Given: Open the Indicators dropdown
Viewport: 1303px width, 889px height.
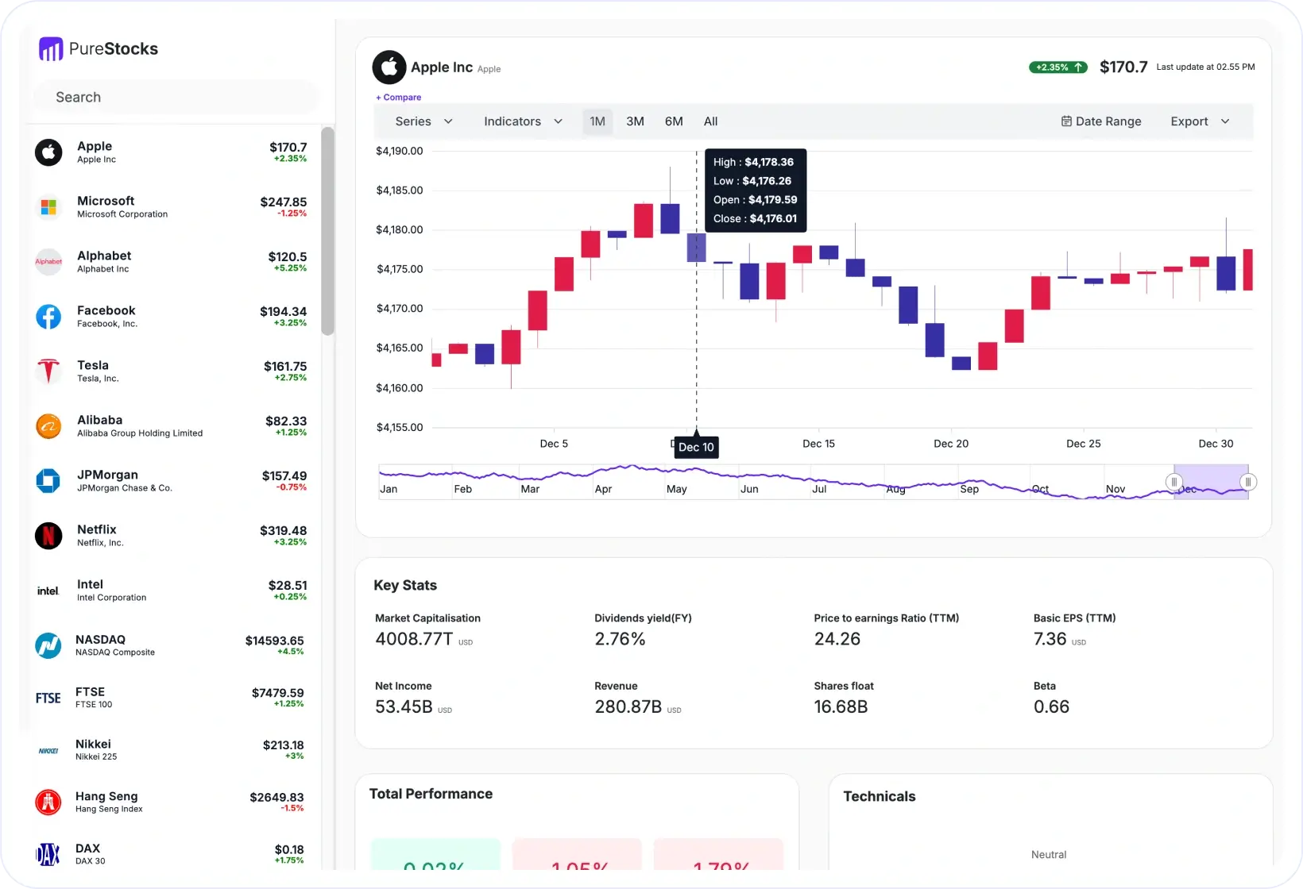Looking at the screenshot, I should 523,121.
